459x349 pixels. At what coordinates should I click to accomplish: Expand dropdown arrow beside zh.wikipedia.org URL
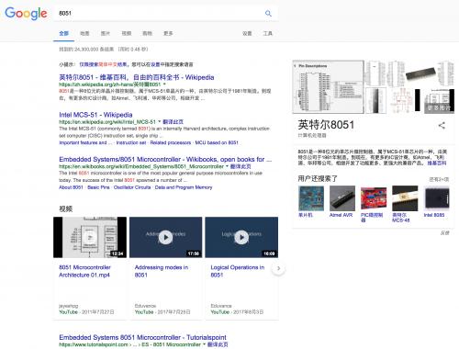[164, 84]
